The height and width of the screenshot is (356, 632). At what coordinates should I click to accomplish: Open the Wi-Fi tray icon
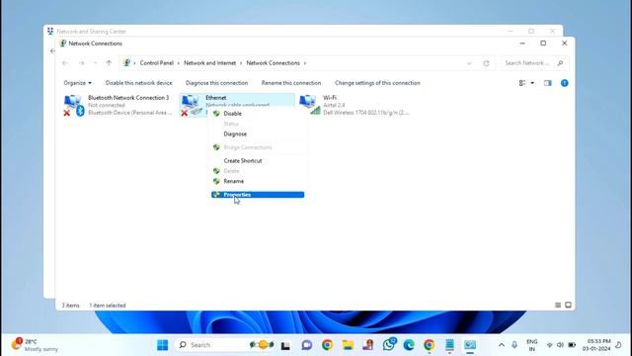pos(549,345)
